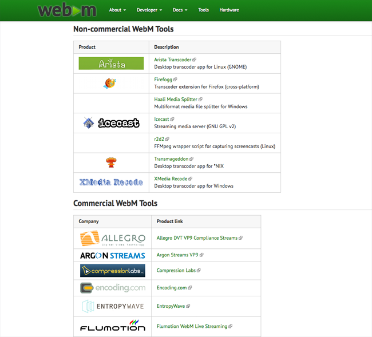Image resolution: width=372 pixels, height=337 pixels.
Task: Expand the Developer dropdown menu
Action: 149,10
